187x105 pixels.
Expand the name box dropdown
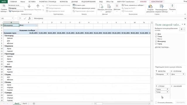[13, 18]
